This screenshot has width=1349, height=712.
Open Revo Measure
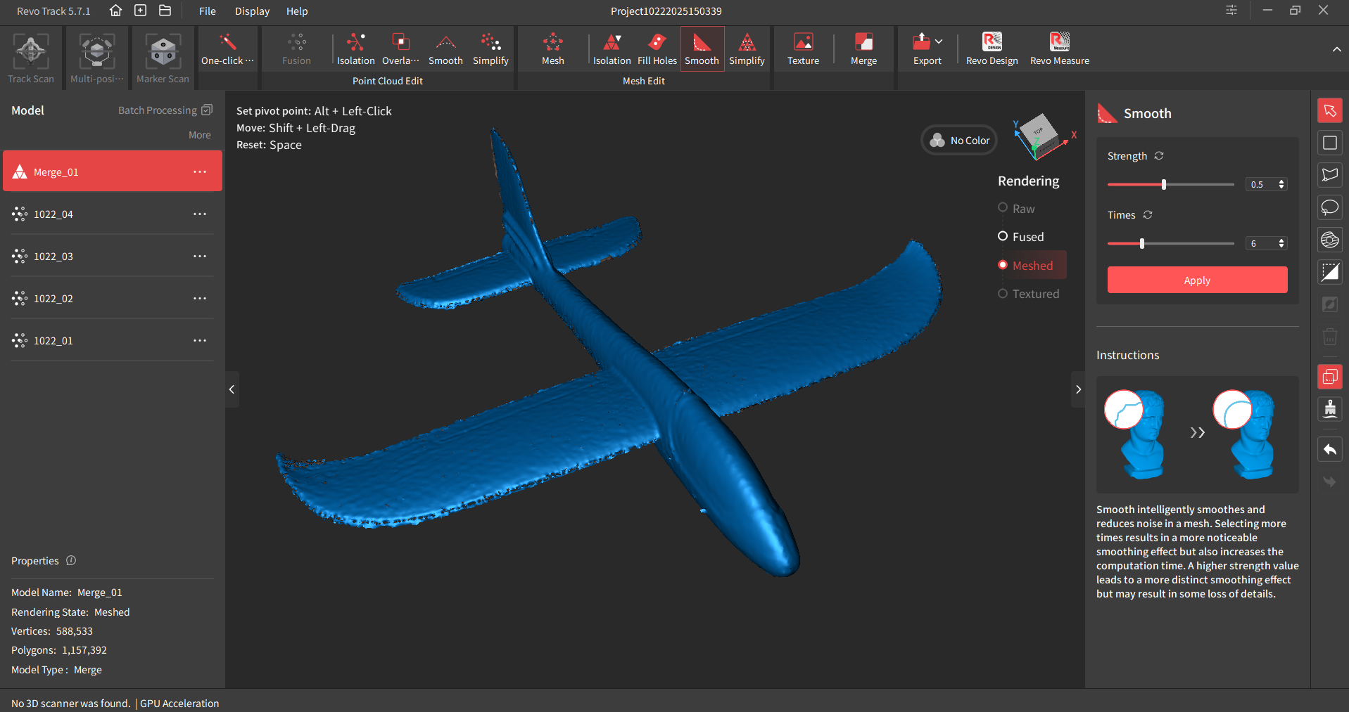tap(1059, 48)
